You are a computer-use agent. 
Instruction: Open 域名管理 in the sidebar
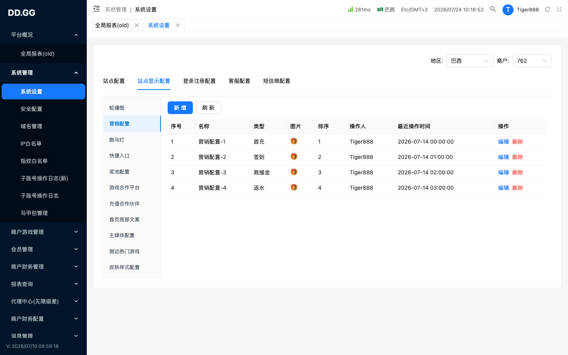43,126
